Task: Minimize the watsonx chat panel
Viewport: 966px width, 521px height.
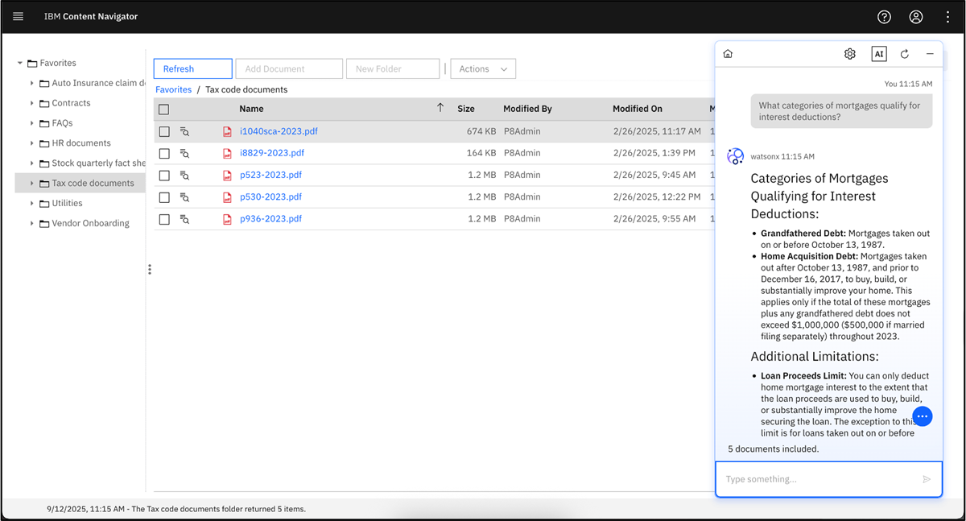Action: point(930,54)
